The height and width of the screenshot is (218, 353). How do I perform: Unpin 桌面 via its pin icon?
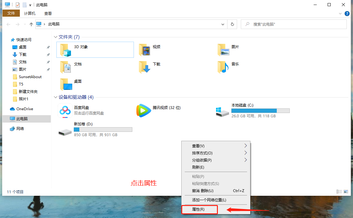pyautogui.click(x=48, y=47)
